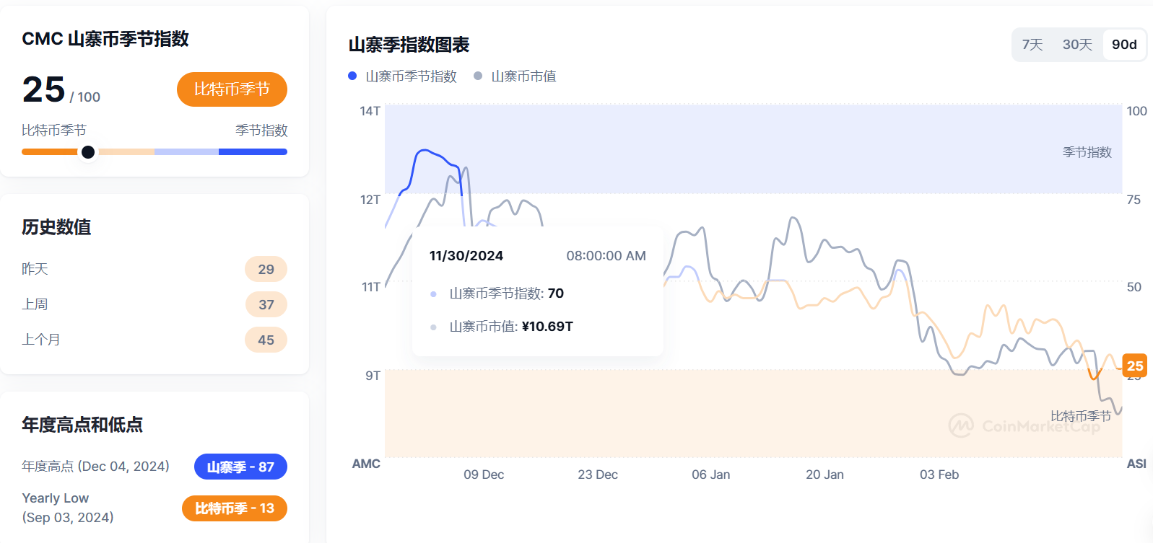
Task: Click the tooltip time 08:00:00 AM
Action: [x=606, y=256]
